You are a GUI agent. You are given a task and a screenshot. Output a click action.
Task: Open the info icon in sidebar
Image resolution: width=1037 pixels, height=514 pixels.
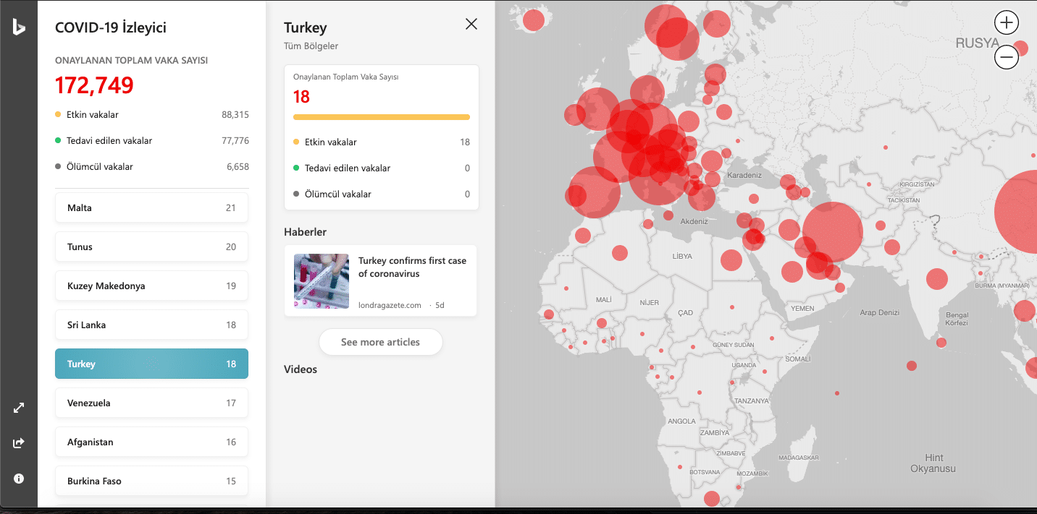pyautogui.click(x=19, y=479)
